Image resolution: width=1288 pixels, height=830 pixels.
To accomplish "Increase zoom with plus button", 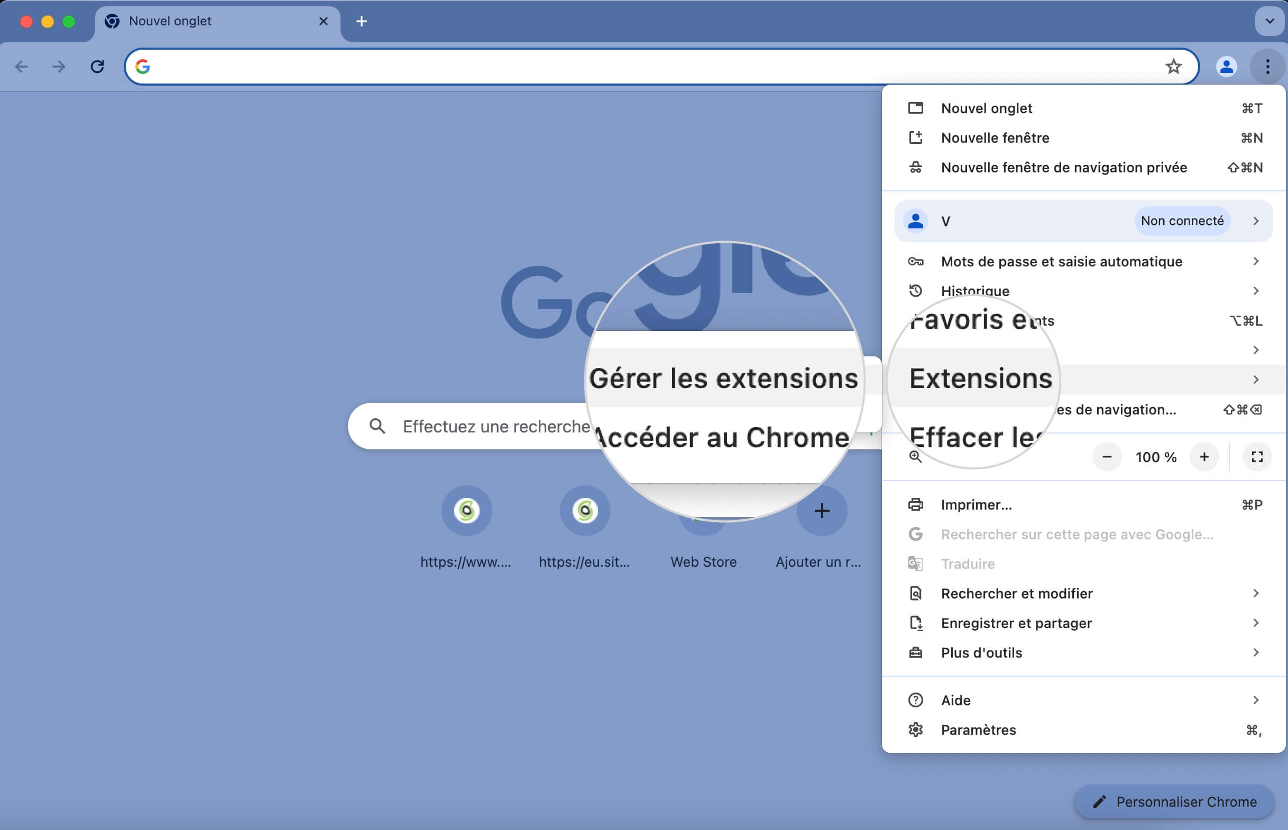I will point(1204,457).
